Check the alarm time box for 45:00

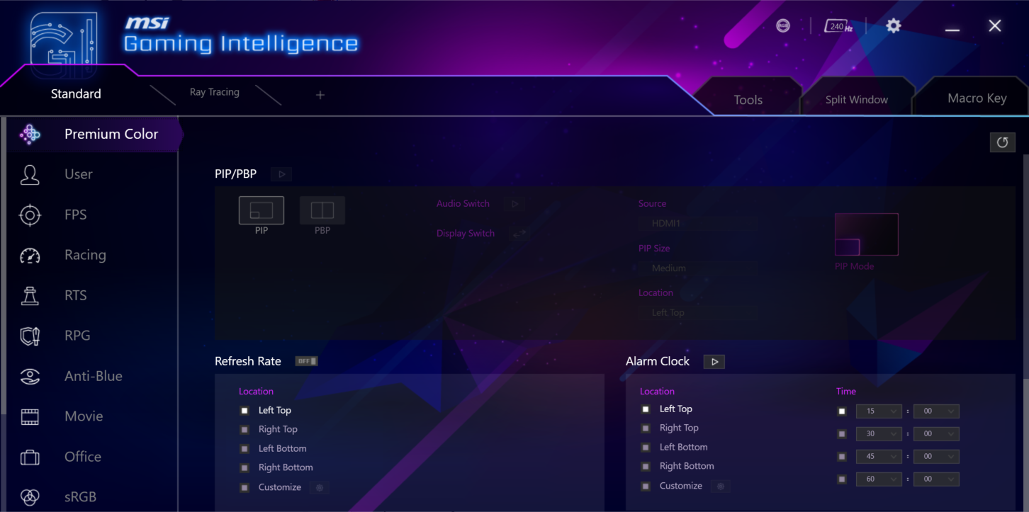click(842, 457)
